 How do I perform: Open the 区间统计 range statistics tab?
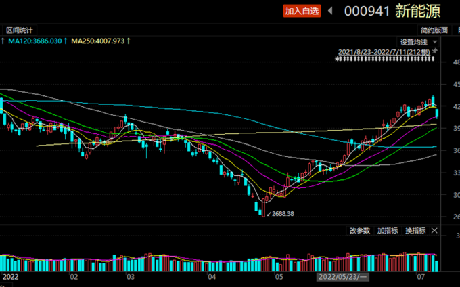(19, 30)
